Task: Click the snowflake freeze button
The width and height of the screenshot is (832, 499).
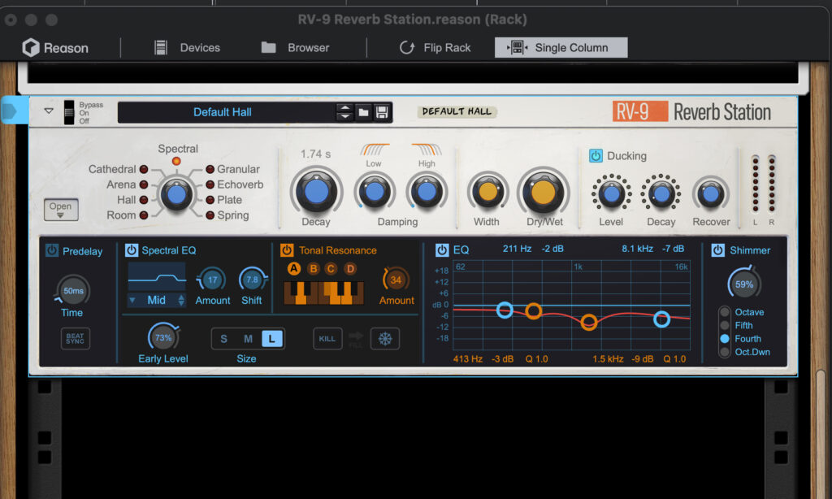Action: pos(384,339)
